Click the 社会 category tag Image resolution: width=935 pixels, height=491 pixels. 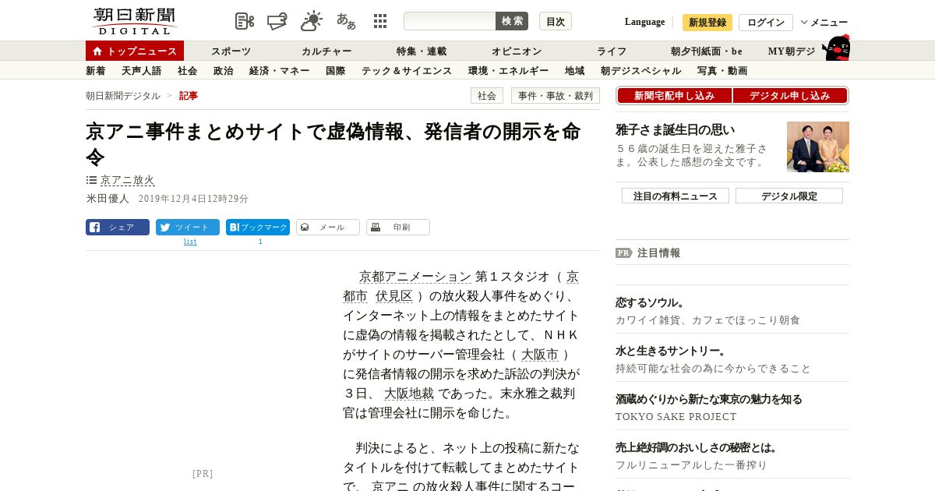[x=487, y=96]
